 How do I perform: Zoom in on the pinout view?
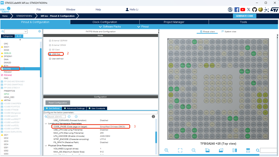point(166,150)
